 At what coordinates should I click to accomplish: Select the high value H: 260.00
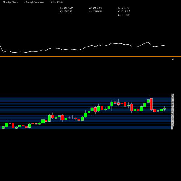point(96,8)
